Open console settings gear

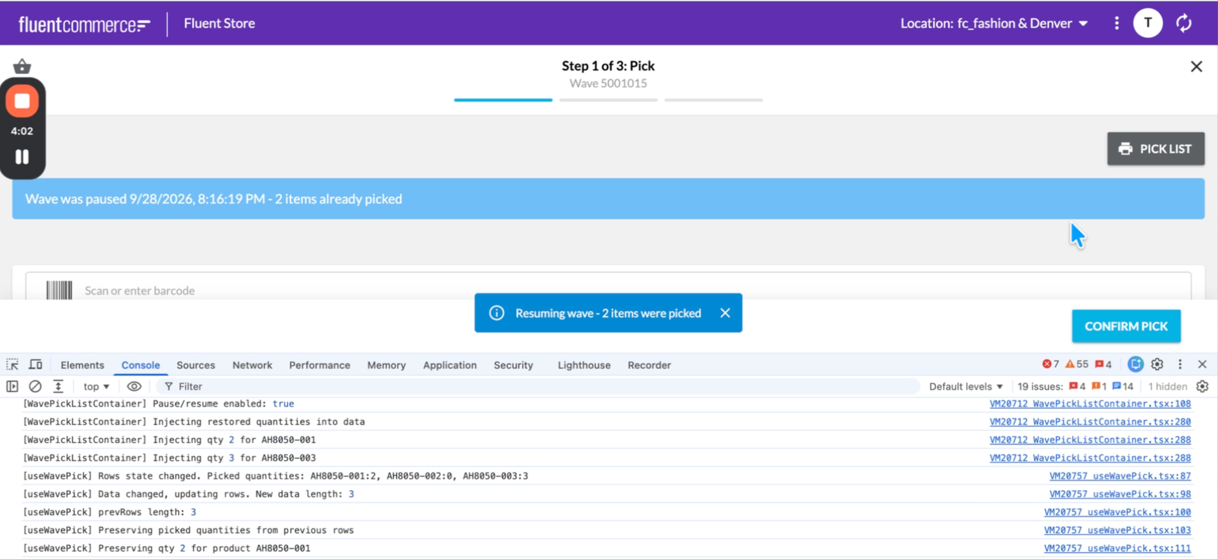[x=1202, y=386]
